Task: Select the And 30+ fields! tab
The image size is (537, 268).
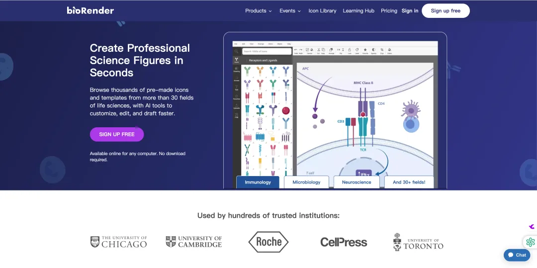Action: (x=409, y=182)
